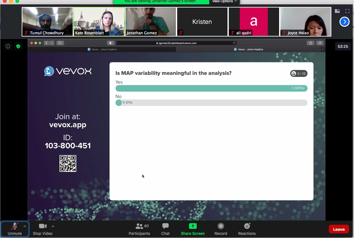354x238 pixels.
Task: Click the poll question title text
Action: (x=173, y=73)
